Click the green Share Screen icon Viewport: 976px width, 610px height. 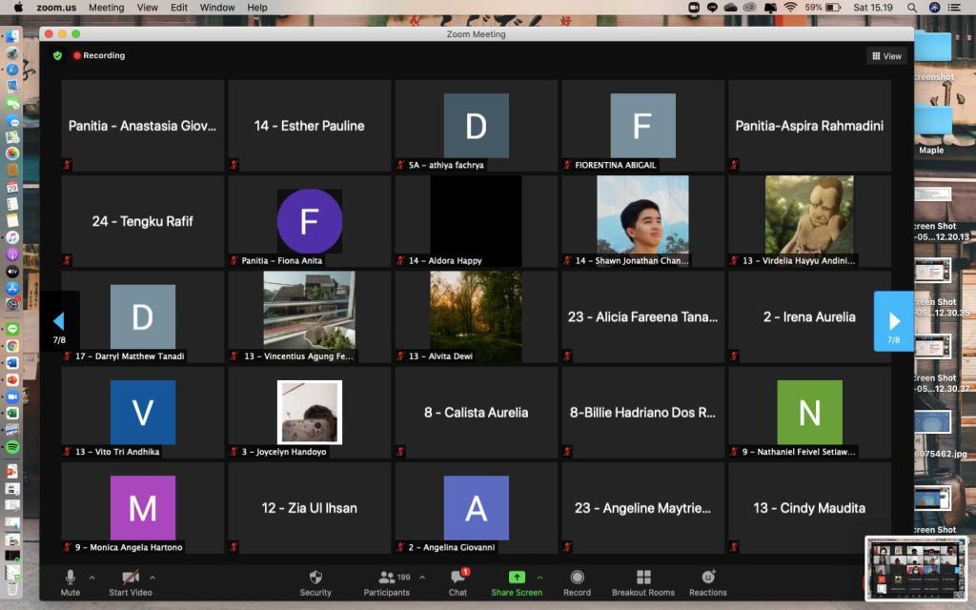tap(516, 578)
